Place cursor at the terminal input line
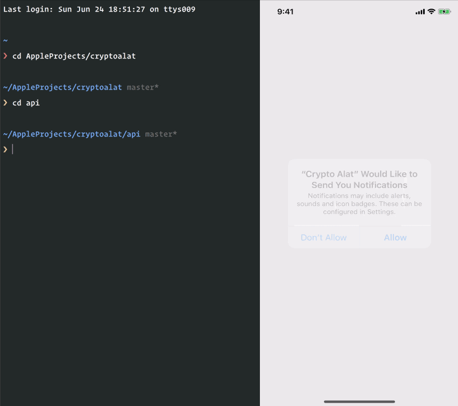The width and height of the screenshot is (458, 406). click(14, 149)
